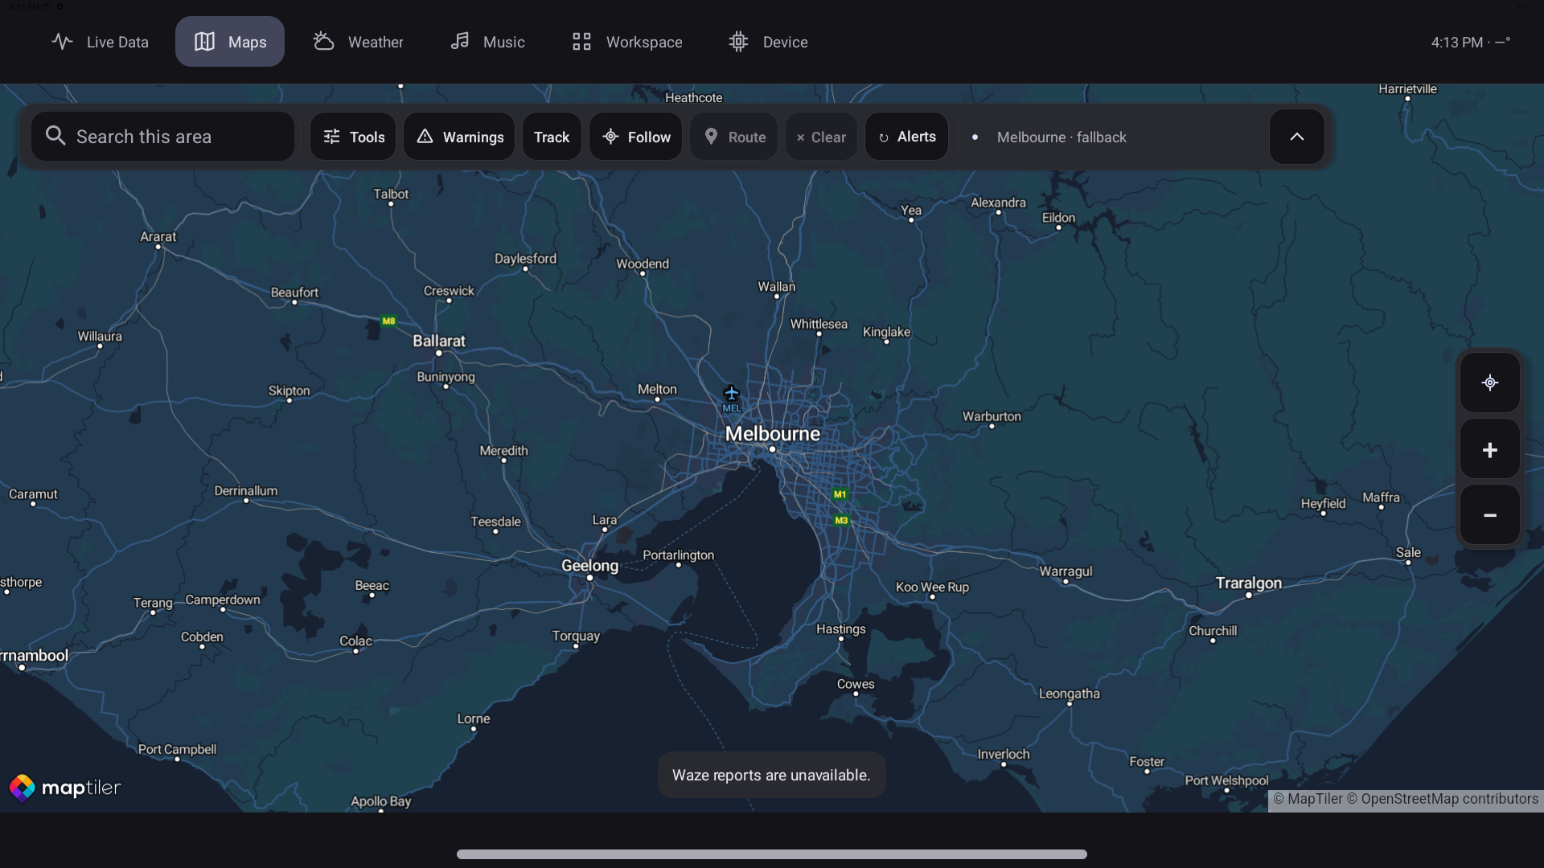1544x868 pixels.
Task: Open the Device tab
Action: tap(768, 42)
